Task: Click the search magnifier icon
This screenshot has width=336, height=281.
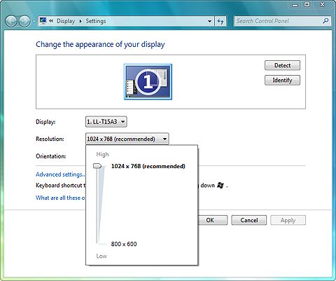Action: pyautogui.click(x=325, y=21)
